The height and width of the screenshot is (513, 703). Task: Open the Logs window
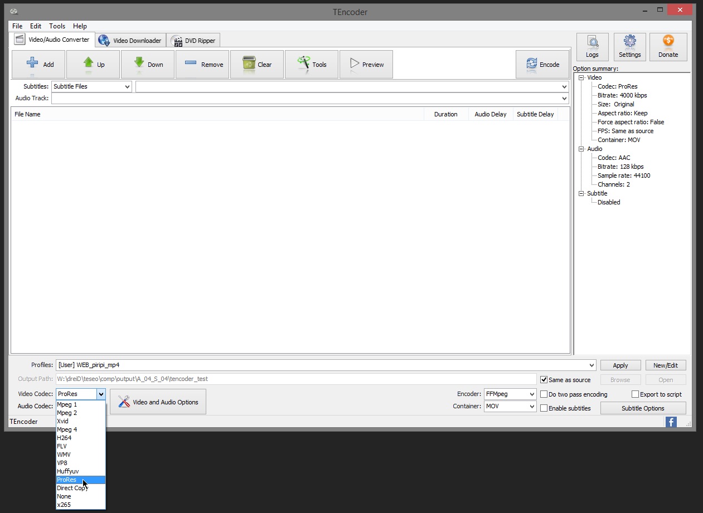pos(593,47)
